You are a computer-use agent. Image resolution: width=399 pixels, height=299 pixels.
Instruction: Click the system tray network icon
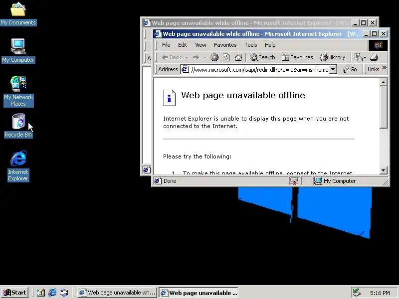tap(357, 293)
